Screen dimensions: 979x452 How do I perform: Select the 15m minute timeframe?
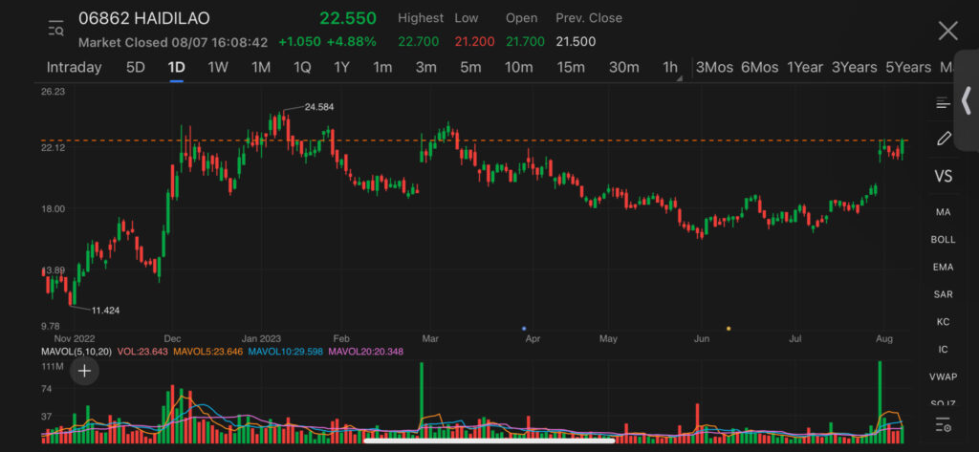571,68
